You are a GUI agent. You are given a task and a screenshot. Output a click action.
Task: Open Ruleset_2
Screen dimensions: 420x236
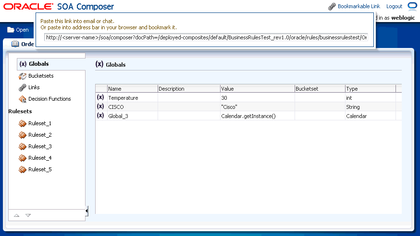40,135
